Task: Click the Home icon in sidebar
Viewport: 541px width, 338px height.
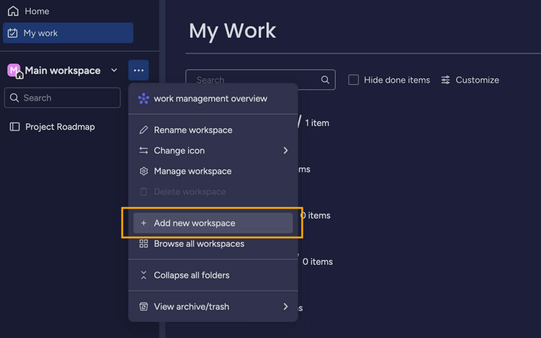Action: [13, 11]
